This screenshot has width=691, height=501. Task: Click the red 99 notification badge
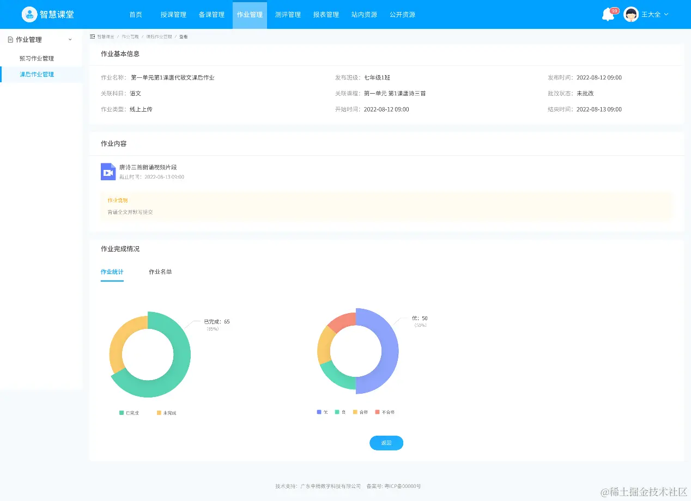615,11
